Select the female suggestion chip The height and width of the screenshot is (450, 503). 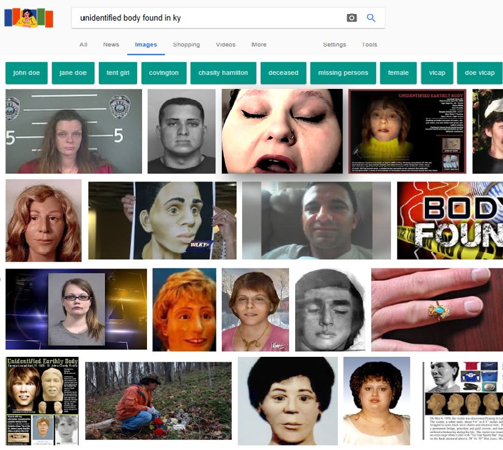398,73
